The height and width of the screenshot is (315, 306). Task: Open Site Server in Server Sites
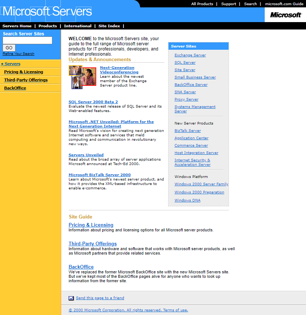[x=185, y=70]
